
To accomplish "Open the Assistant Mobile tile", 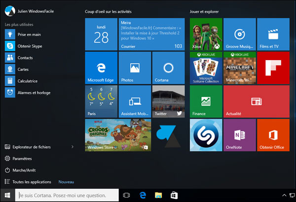I will (135, 101).
